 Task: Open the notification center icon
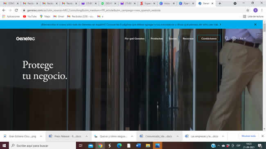[260, 146]
